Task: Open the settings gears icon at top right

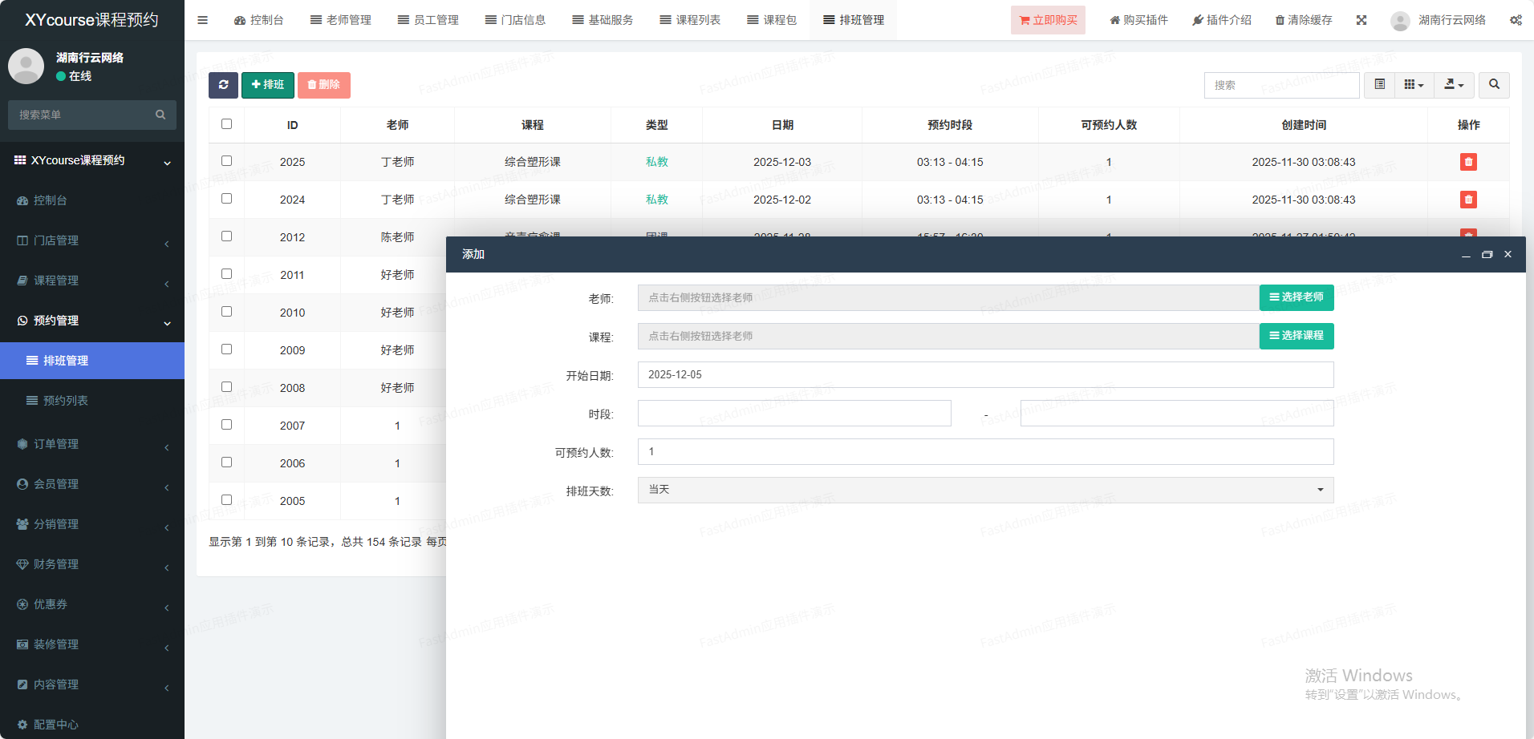Action: [x=1516, y=20]
